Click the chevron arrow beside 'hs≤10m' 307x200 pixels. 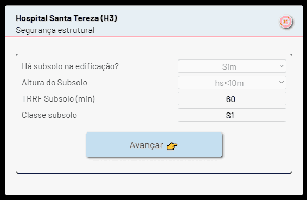282,82
